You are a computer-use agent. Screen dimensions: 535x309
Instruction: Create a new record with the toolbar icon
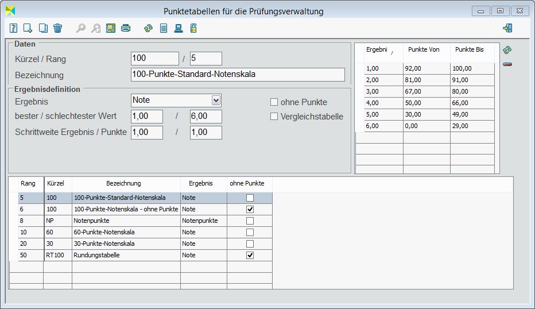(x=28, y=28)
